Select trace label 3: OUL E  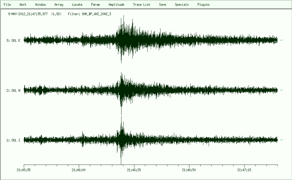[x=13, y=41]
